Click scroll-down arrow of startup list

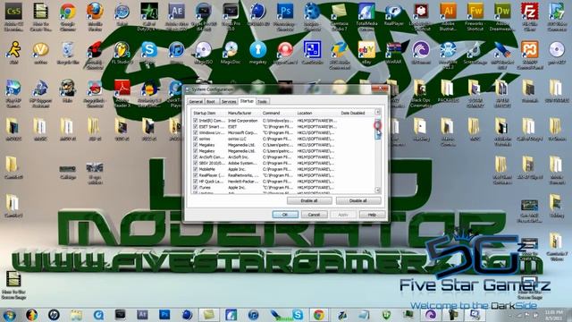(x=377, y=191)
